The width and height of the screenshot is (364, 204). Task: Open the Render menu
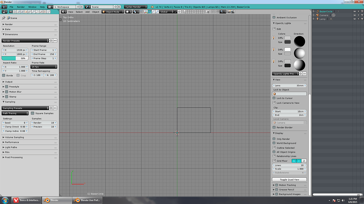pyautogui.click(x=21, y=7)
